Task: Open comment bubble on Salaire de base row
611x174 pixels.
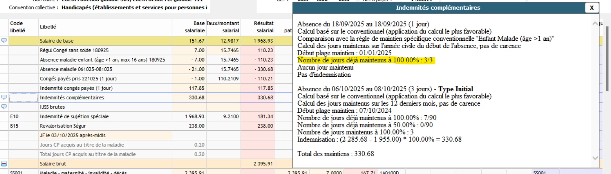Action: pyautogui.click(x=4, y=41)
